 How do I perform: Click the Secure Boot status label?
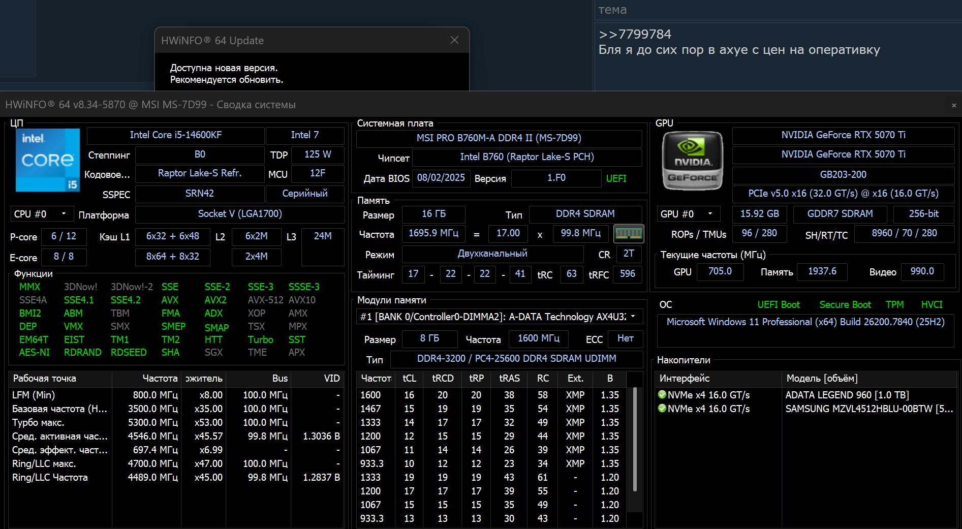[845, 305]
